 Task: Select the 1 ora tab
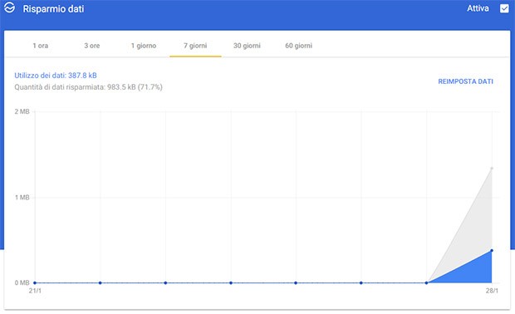point(41,46)
